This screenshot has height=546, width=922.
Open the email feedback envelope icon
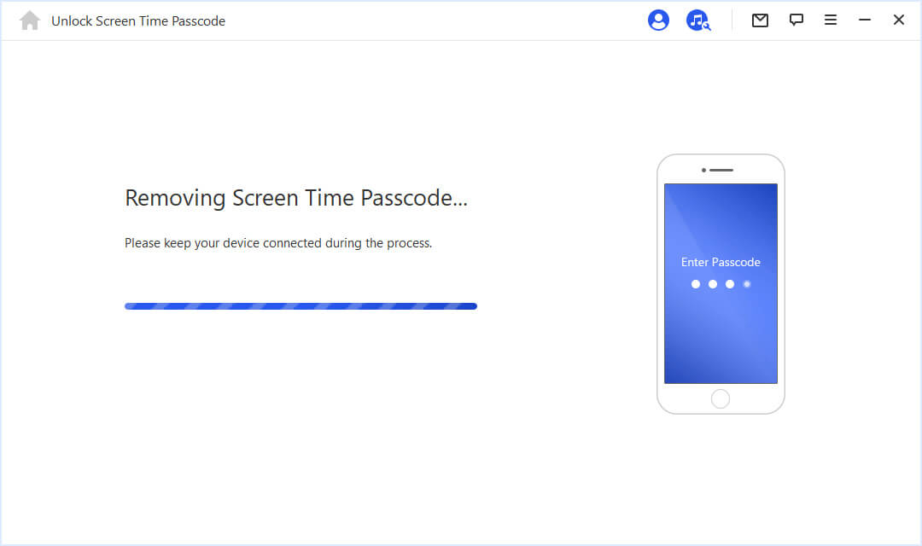pyautogui.click(x=760, y=19)
